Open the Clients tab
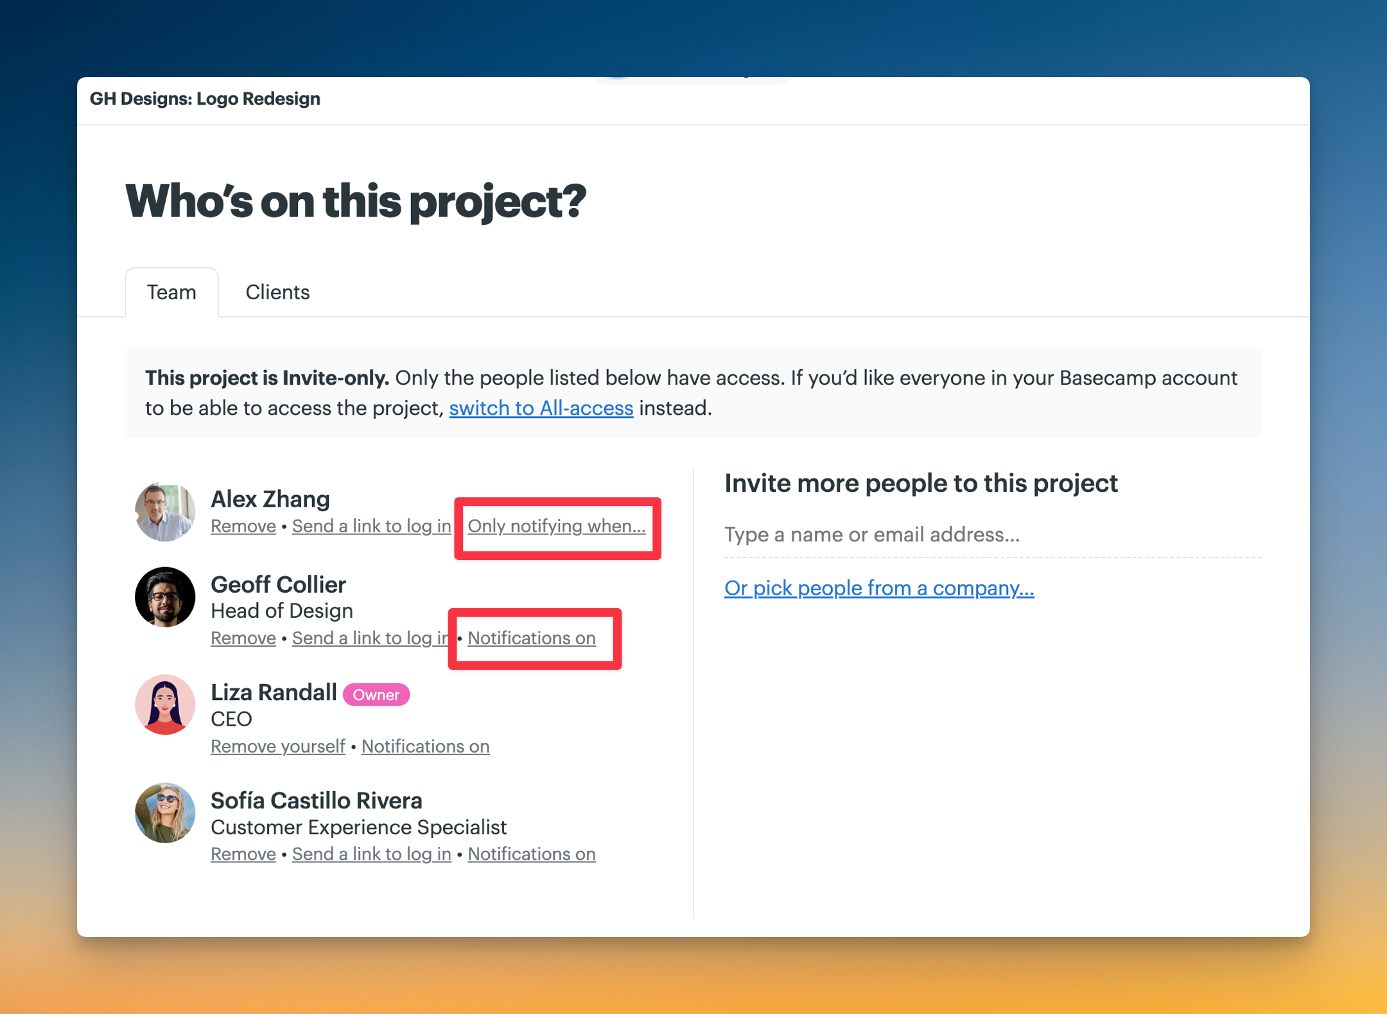 coord(277,292)
